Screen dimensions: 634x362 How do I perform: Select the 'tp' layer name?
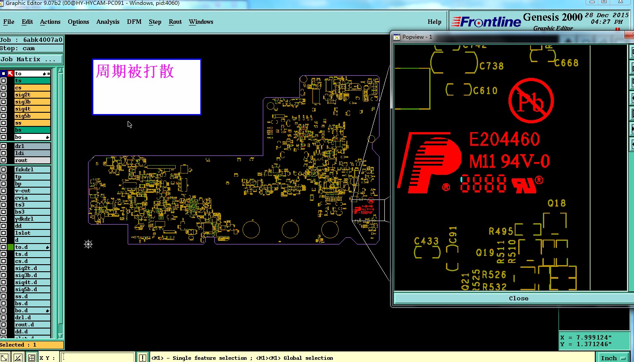tap(32, 177)
